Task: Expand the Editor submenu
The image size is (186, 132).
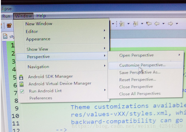Action: click(62, 31)
